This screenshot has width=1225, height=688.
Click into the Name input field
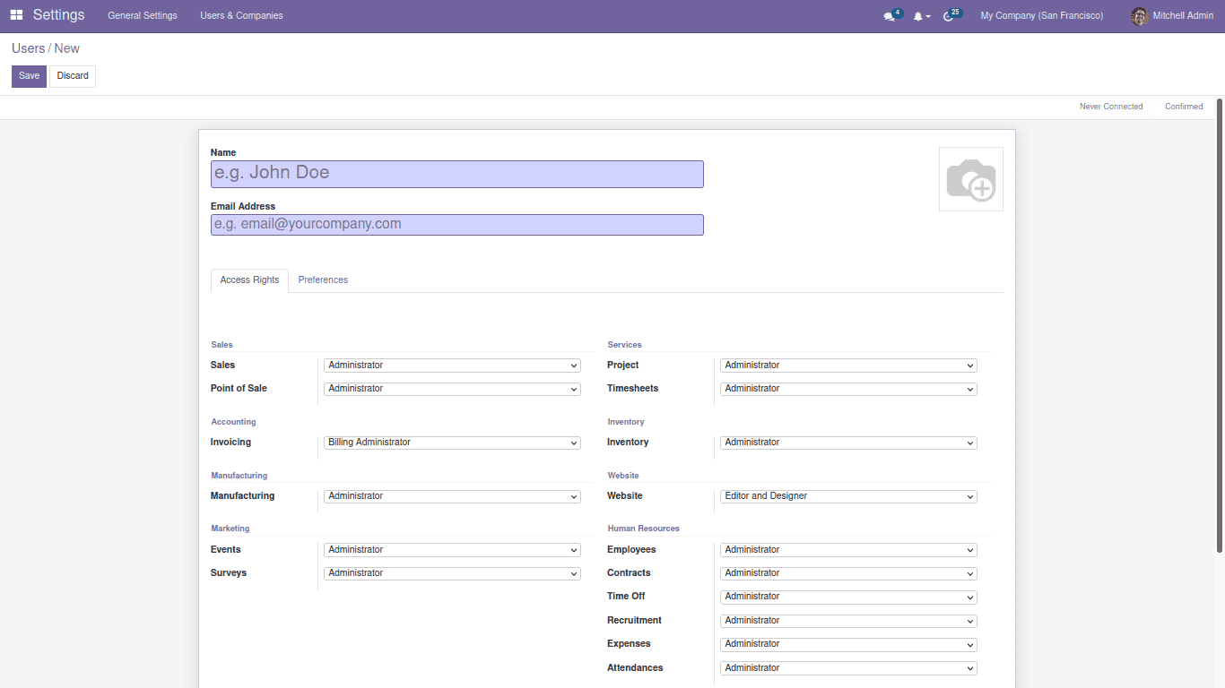click(x=456, y=174)
